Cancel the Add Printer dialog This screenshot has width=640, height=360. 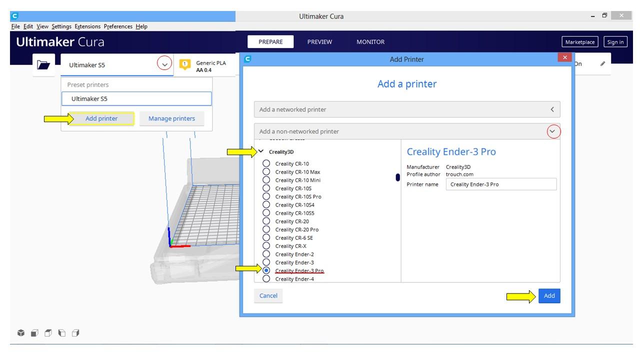[268, 295]
